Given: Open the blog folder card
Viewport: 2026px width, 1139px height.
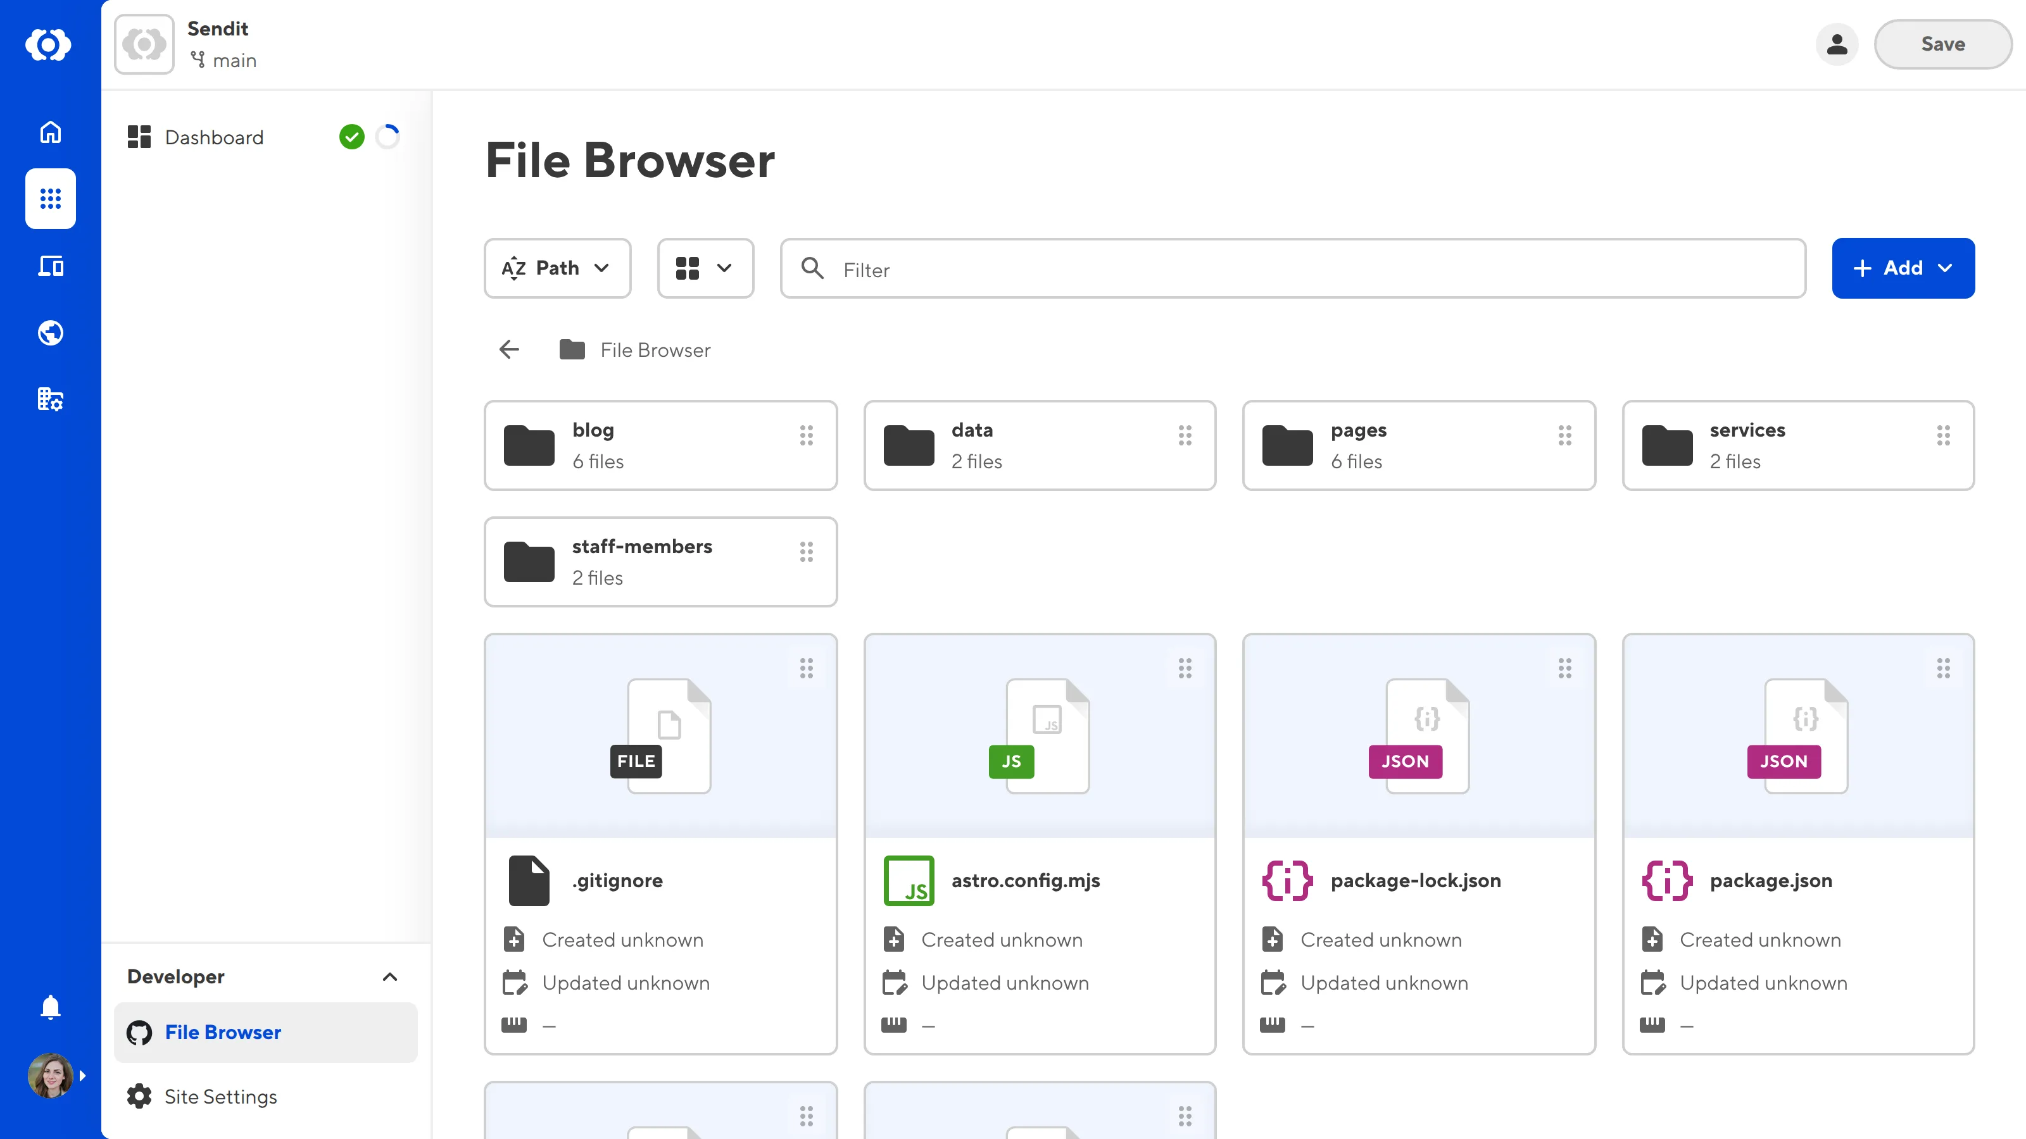Looking at the screenshot, I should pyautogui.click(x=660, y=445).
